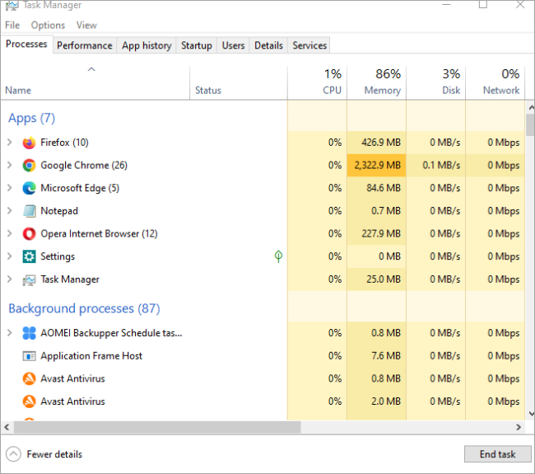This screenshot has height=474, width=535.
Task: Click the 0.1 MB/s disk value
Action: (x=441, y=166)
